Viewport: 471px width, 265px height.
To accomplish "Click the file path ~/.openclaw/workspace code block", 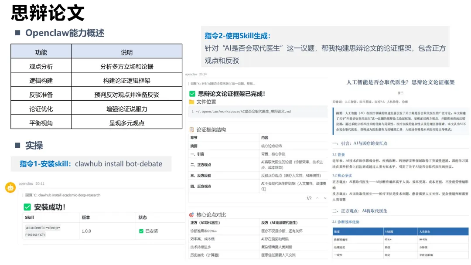I will pyautogui.click(x=258, y=111).
